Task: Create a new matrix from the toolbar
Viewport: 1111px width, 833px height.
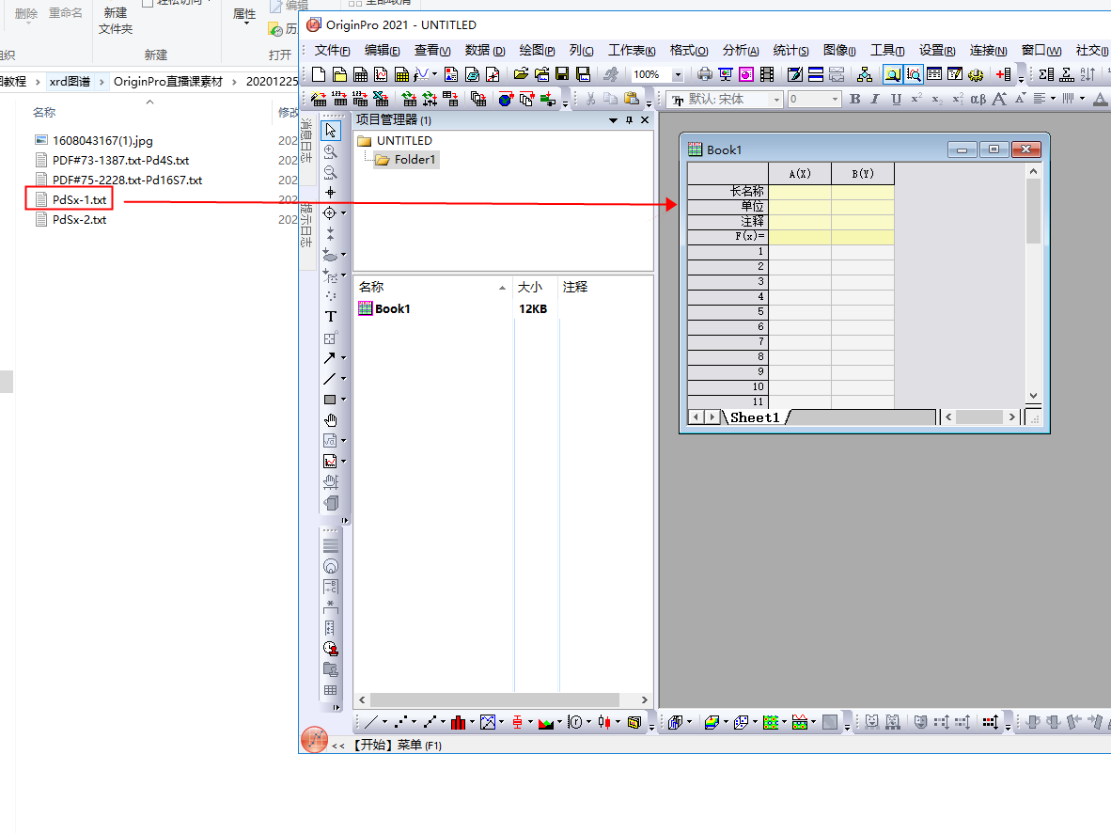Action: click(x=401, y=74)
